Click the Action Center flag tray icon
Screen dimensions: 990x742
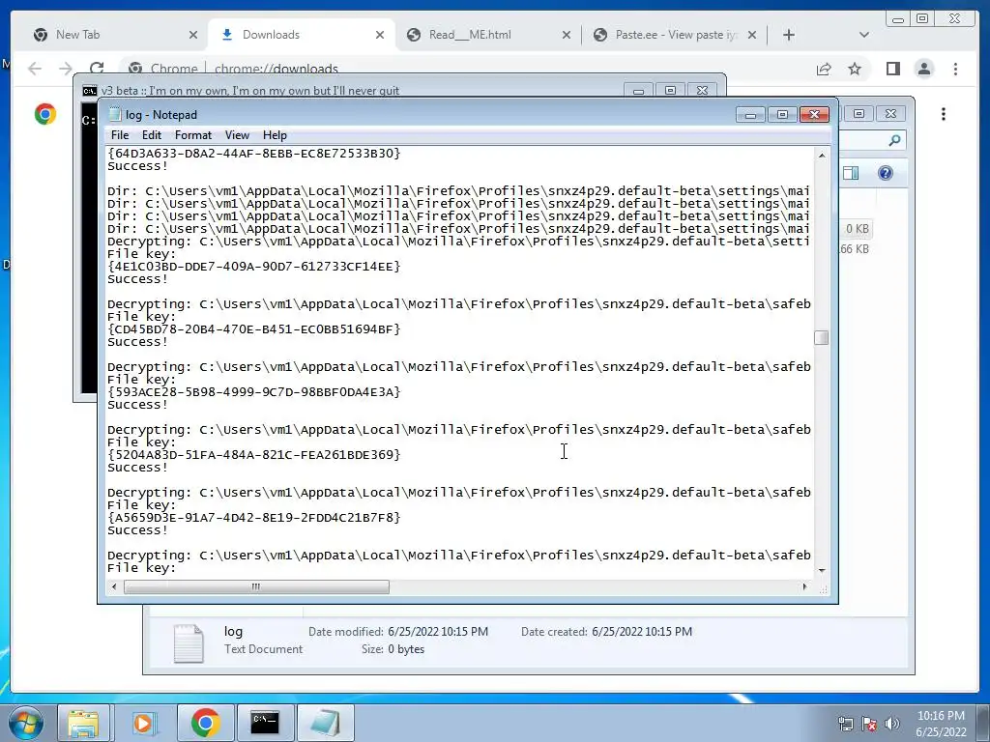[x=869, y=724]
